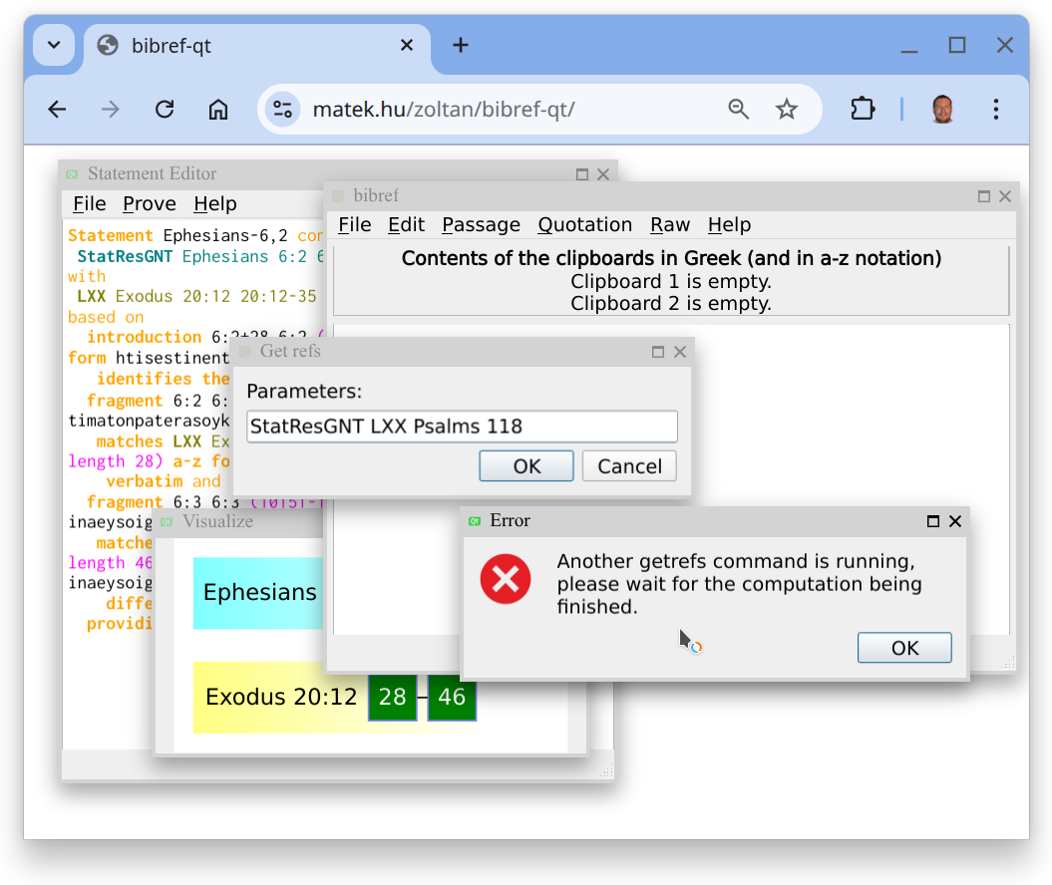The width and height of the screenshot is (1052, 885).
Task: Click the user profile avatar
Action: click(942, 110)
